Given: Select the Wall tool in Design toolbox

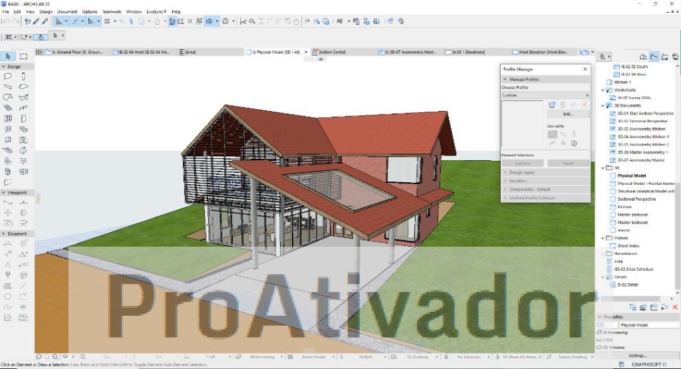Looking at the screenshot, I should 8,76.
